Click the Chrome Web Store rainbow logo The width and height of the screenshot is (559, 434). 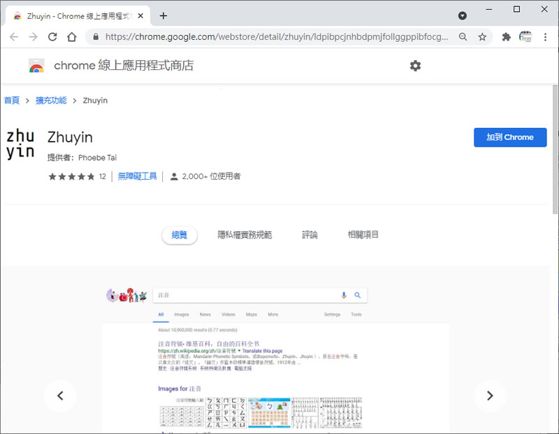[36, 66]
